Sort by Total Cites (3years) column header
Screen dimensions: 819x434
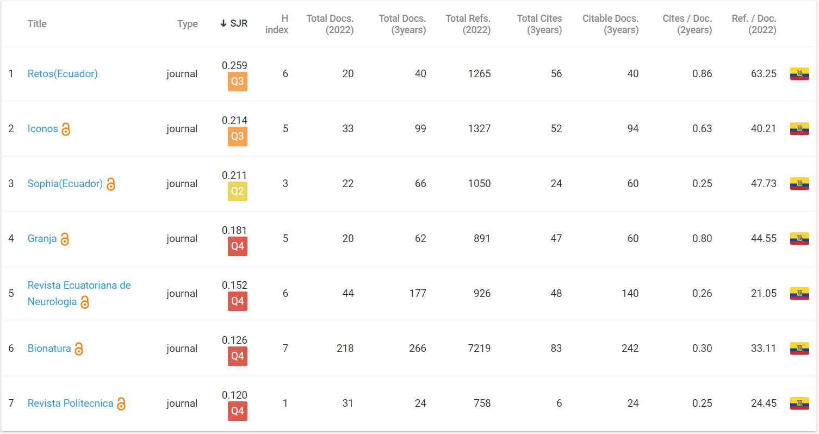539,24
